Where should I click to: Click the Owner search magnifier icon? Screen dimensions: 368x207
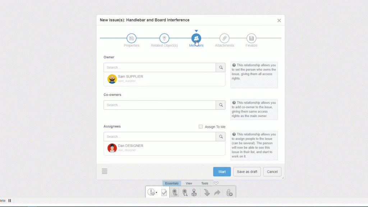pyautogui.click(x=221, y=68)
